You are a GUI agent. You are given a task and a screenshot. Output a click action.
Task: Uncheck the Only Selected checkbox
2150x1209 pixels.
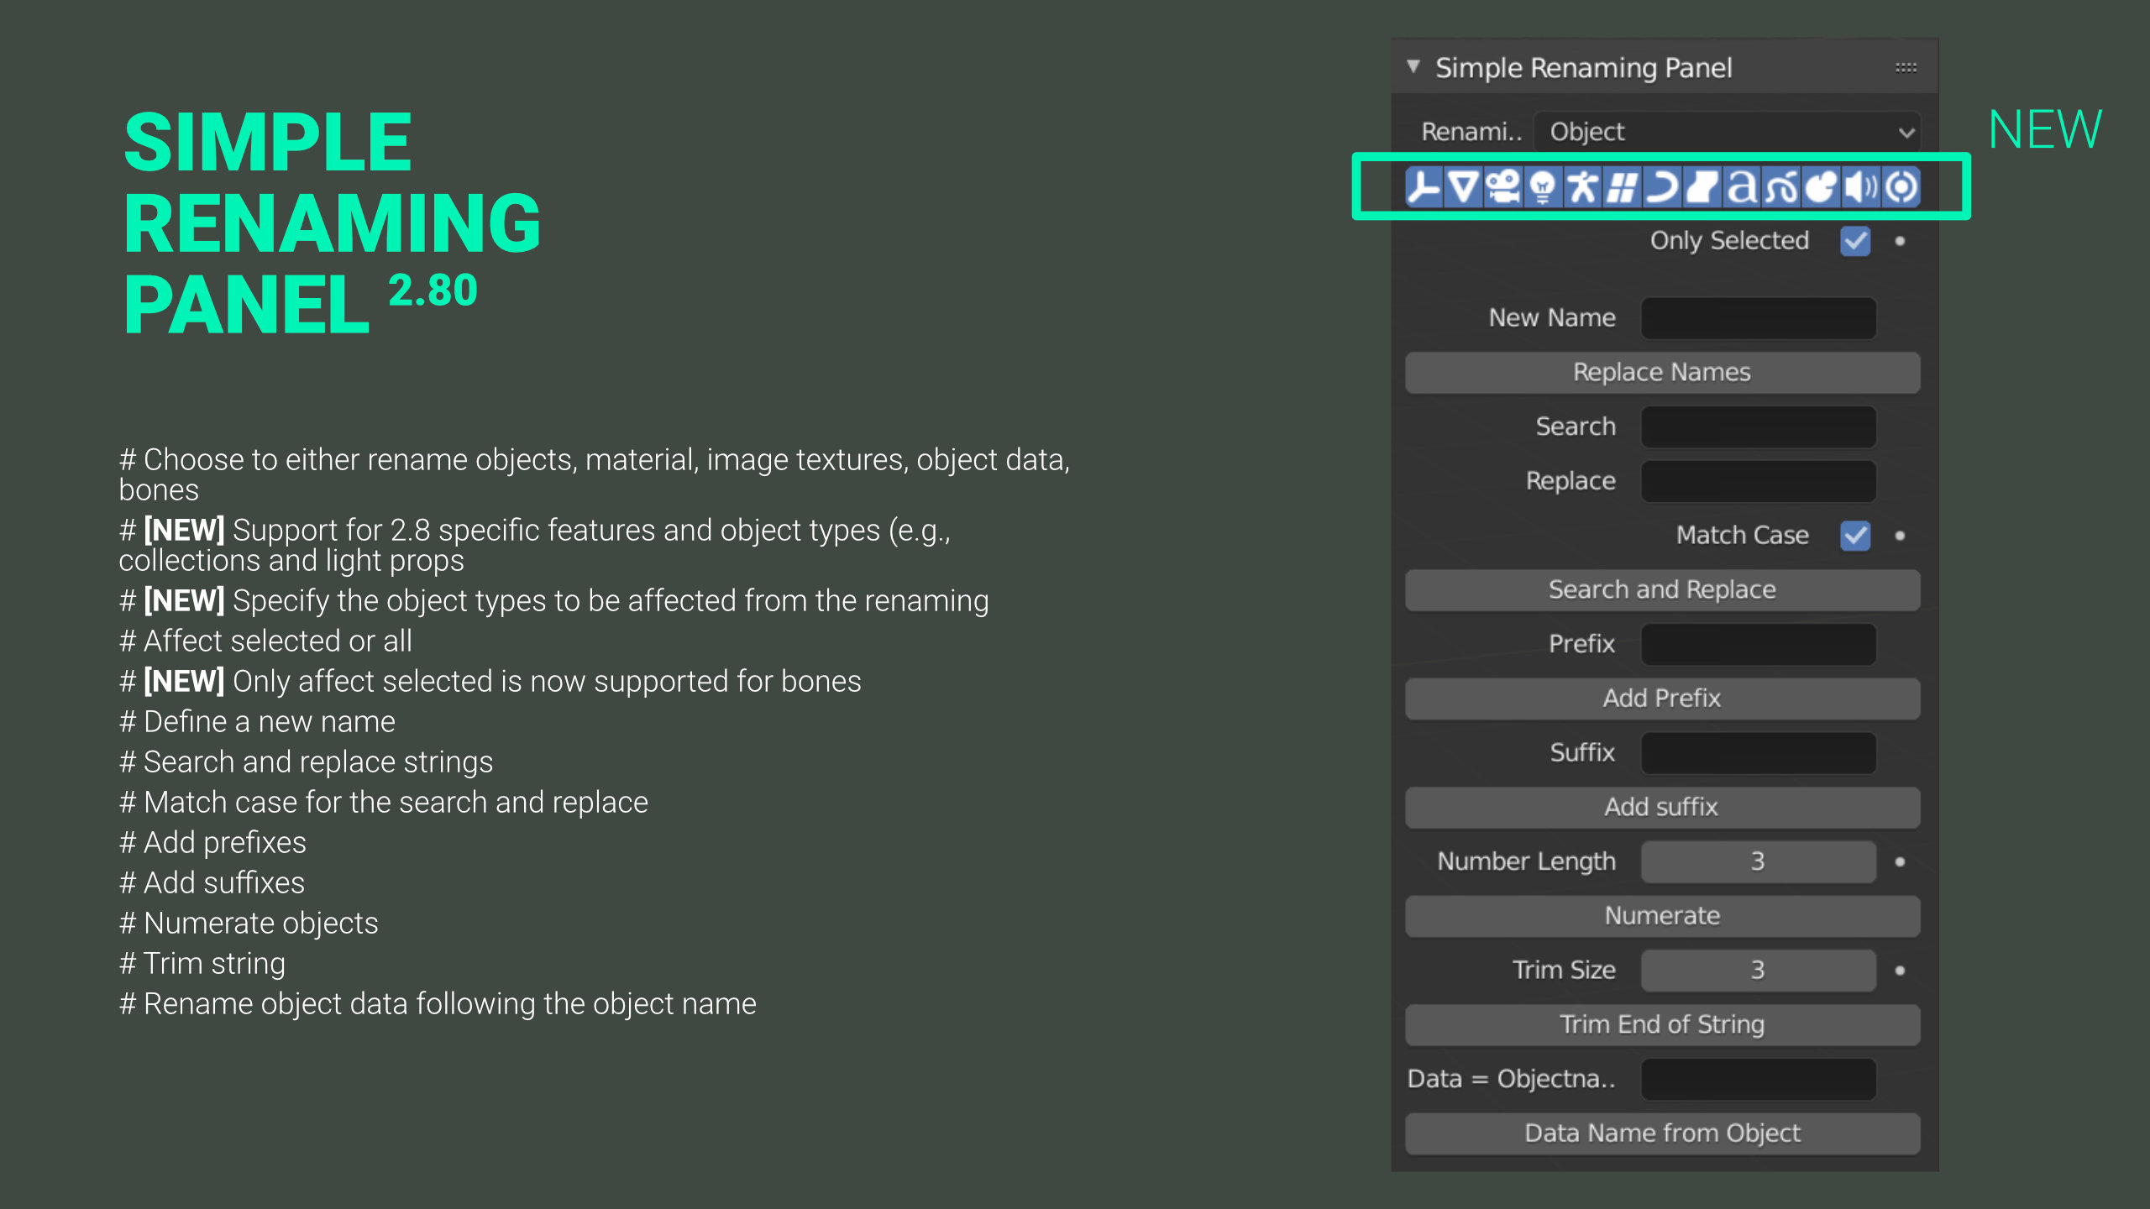[1855, 241]
